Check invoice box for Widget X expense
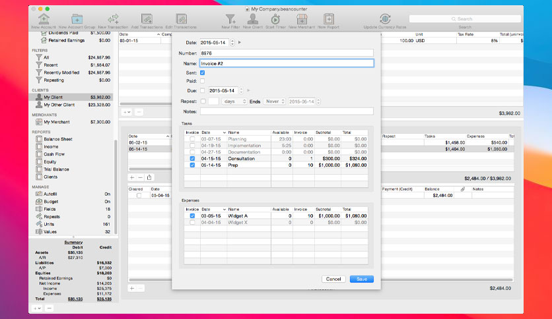Viewport: 552px width, 319px height. 192,222
